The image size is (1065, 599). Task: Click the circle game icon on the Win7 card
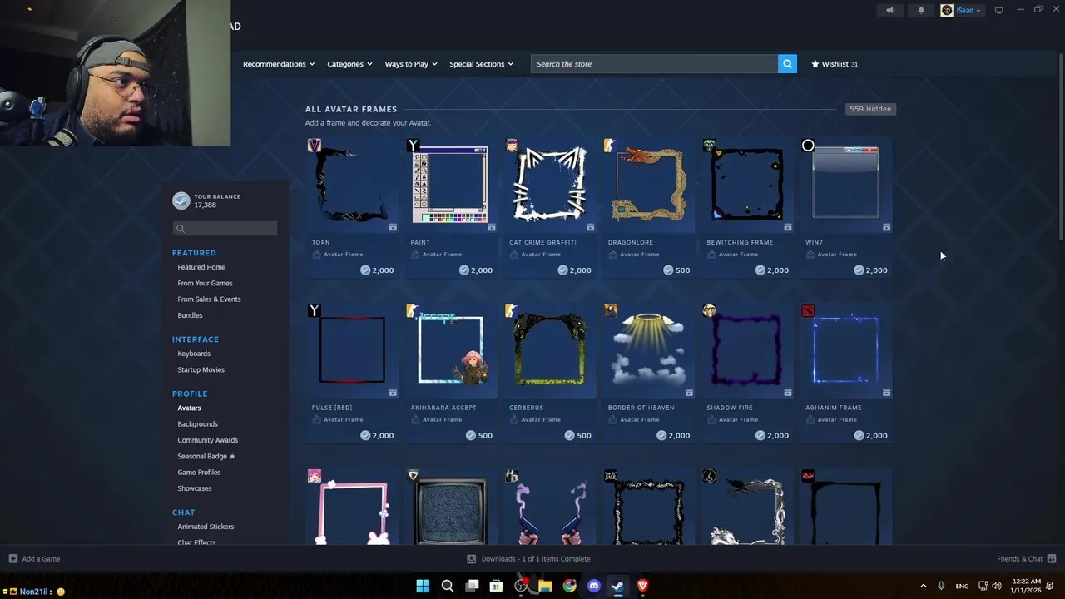[x=808, y=146]
